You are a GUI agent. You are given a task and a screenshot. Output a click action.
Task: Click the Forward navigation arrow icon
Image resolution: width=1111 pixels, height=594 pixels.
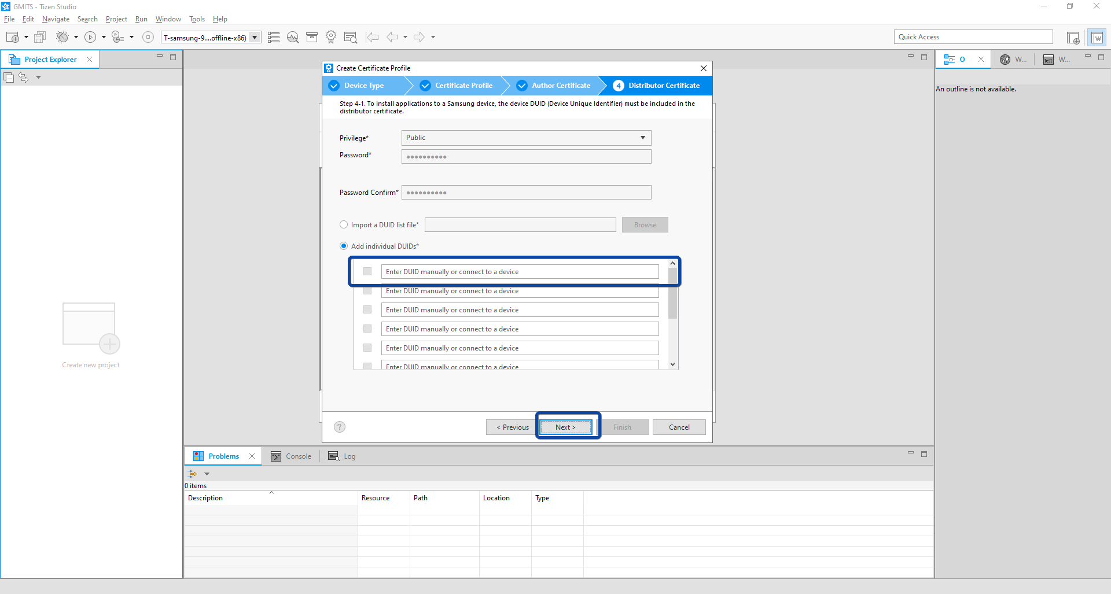click(x=420, y=37)
